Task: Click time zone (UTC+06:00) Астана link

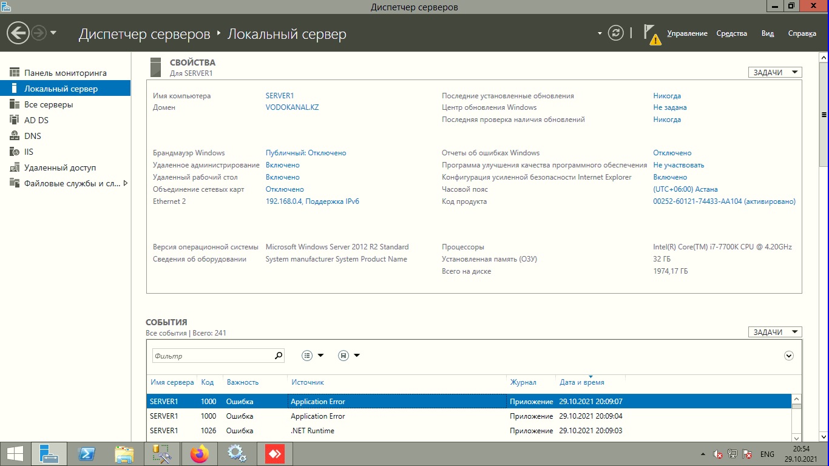Action: pos(685,189)
